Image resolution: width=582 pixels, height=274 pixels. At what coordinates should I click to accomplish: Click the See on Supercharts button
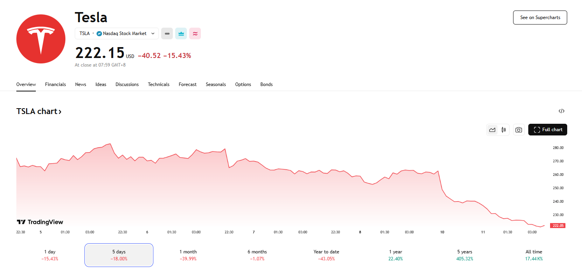540,18
